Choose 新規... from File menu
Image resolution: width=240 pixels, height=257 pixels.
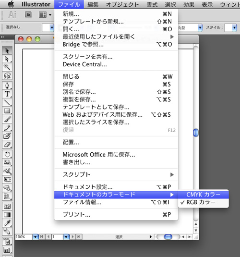tap(116, 14)
